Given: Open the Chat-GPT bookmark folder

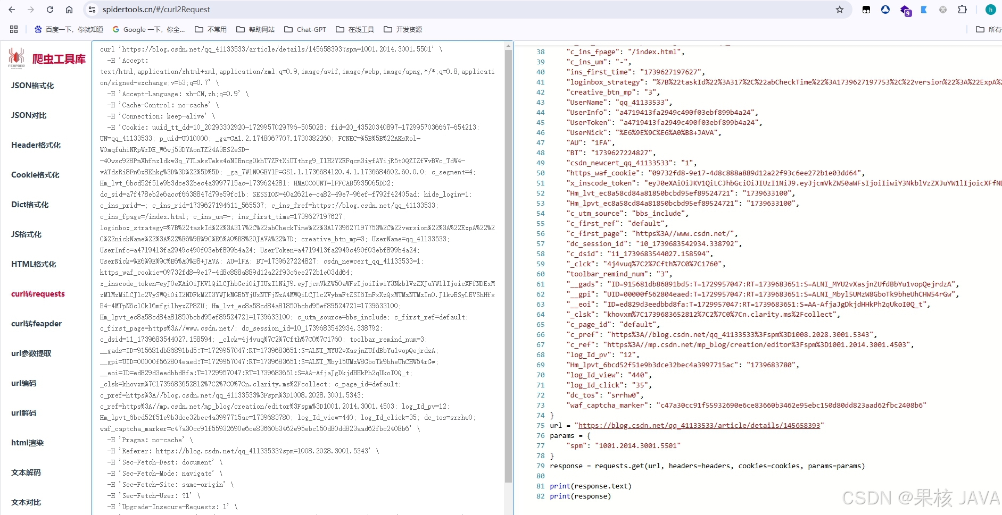Looking at the screenshot, I should click(305, 29).
